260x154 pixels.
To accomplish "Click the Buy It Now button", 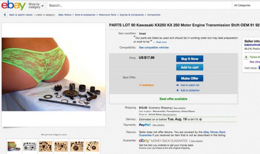I will click(x=190, y=59).
